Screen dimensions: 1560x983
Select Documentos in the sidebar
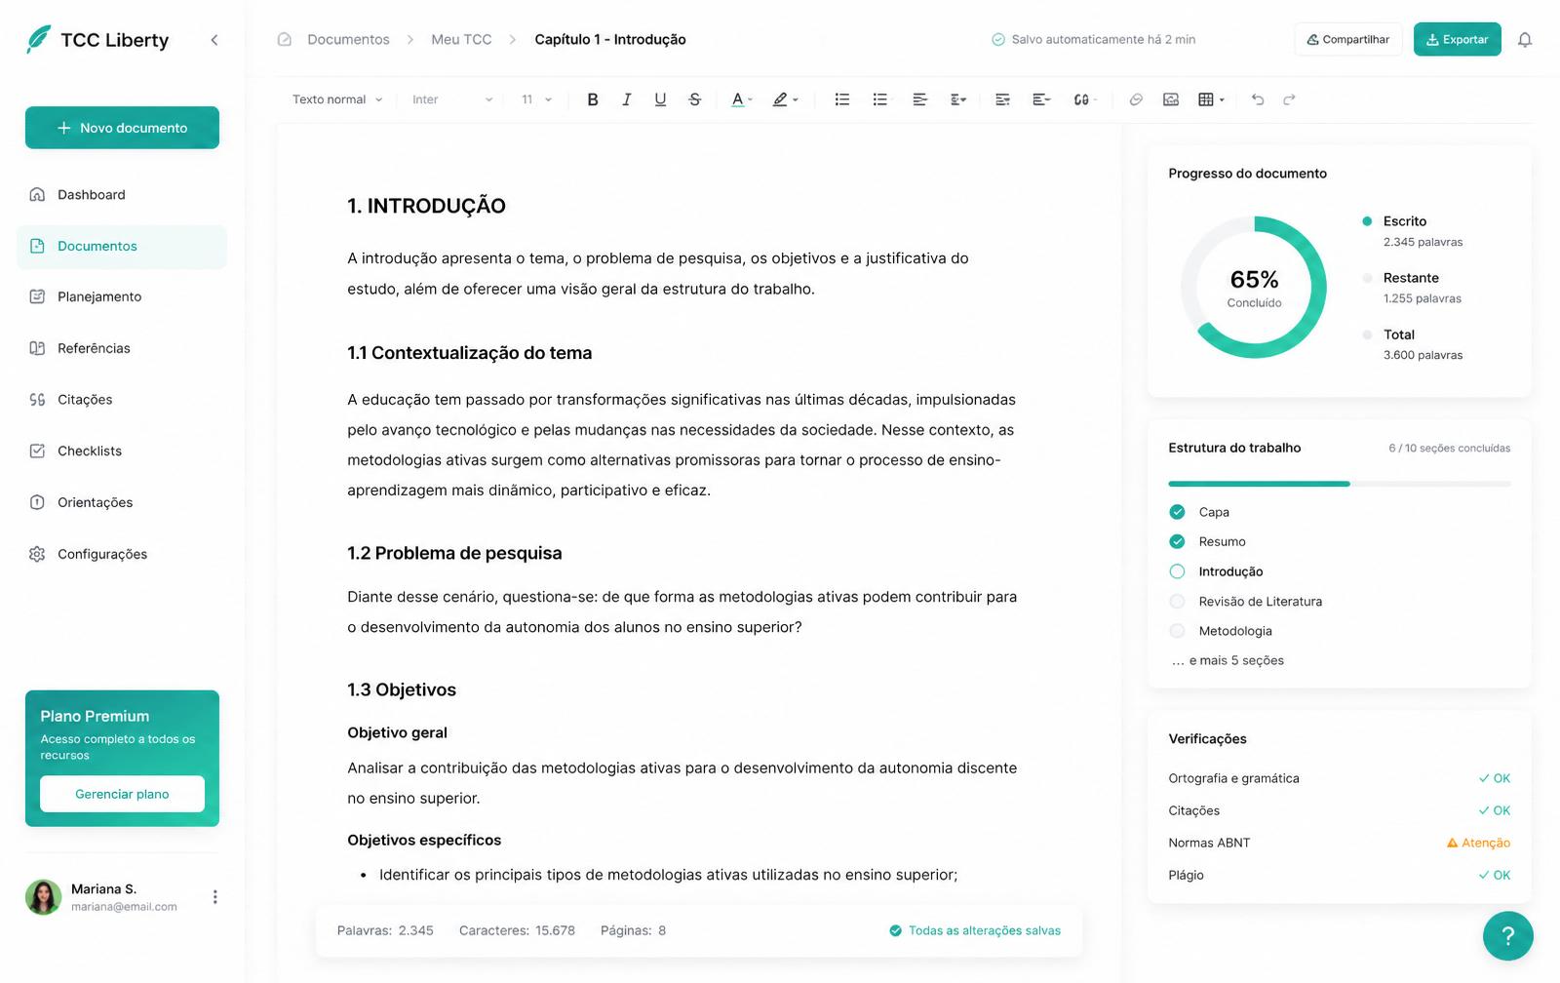(122, 247)
